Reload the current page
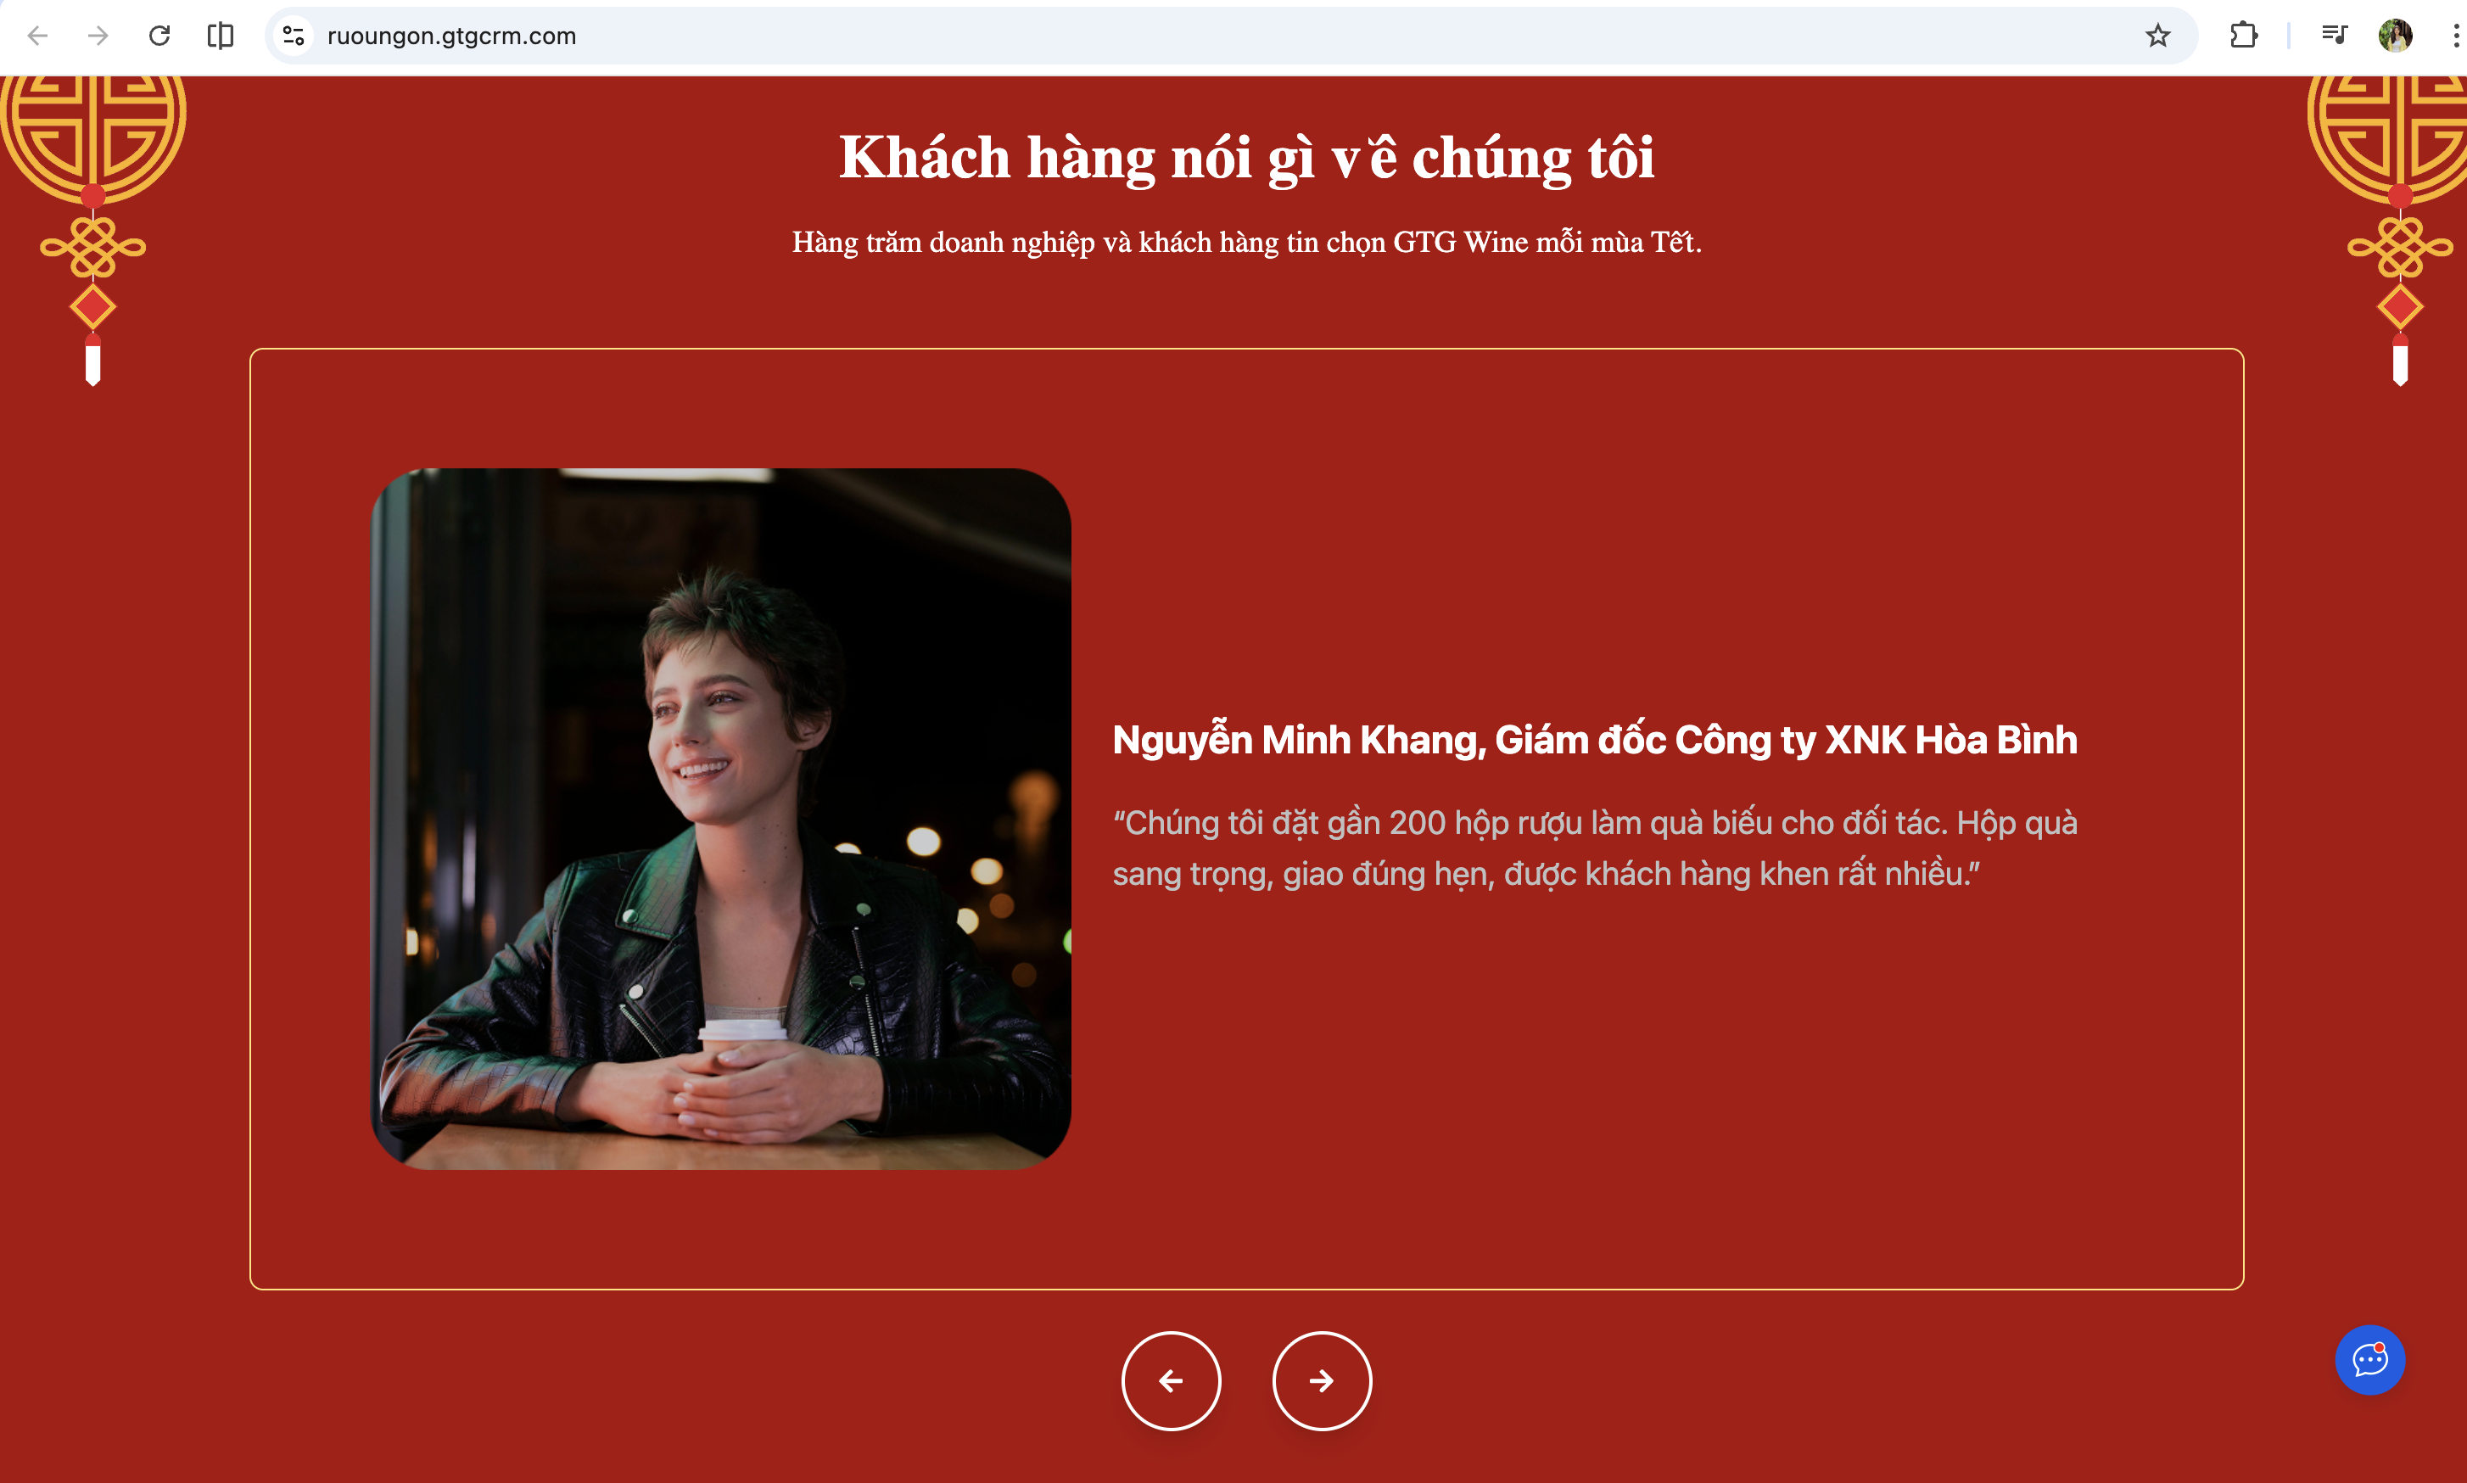The width and height of the screenshot is (2467, 1483). tap(159, 36)
